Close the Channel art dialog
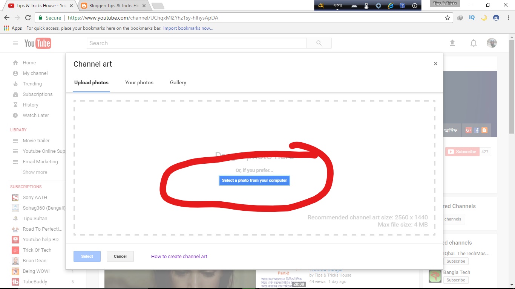Viewport: 515px width, 289px height. pyautogui.click(x=435, y=64)
